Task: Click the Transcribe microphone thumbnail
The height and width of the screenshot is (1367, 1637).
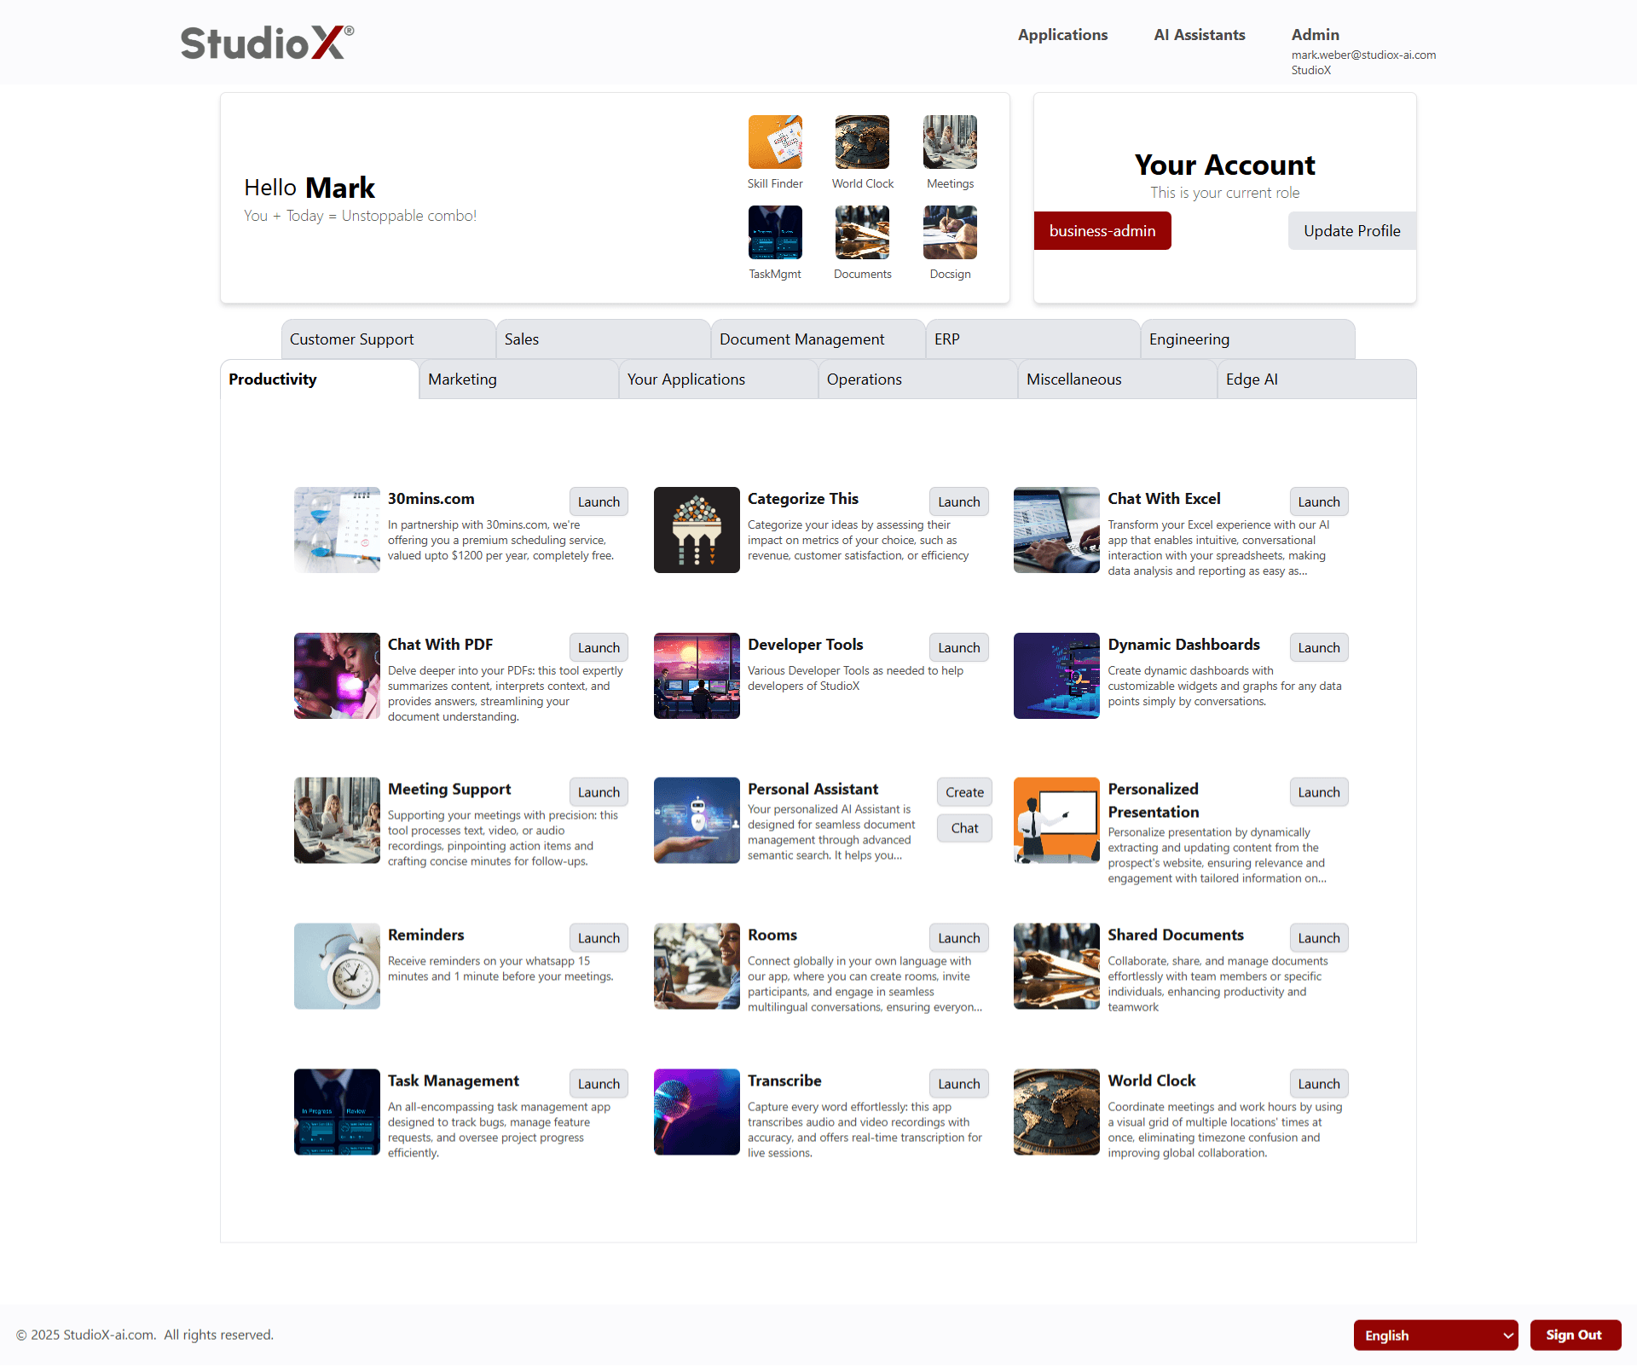Action: click(x=697, y=1112)
